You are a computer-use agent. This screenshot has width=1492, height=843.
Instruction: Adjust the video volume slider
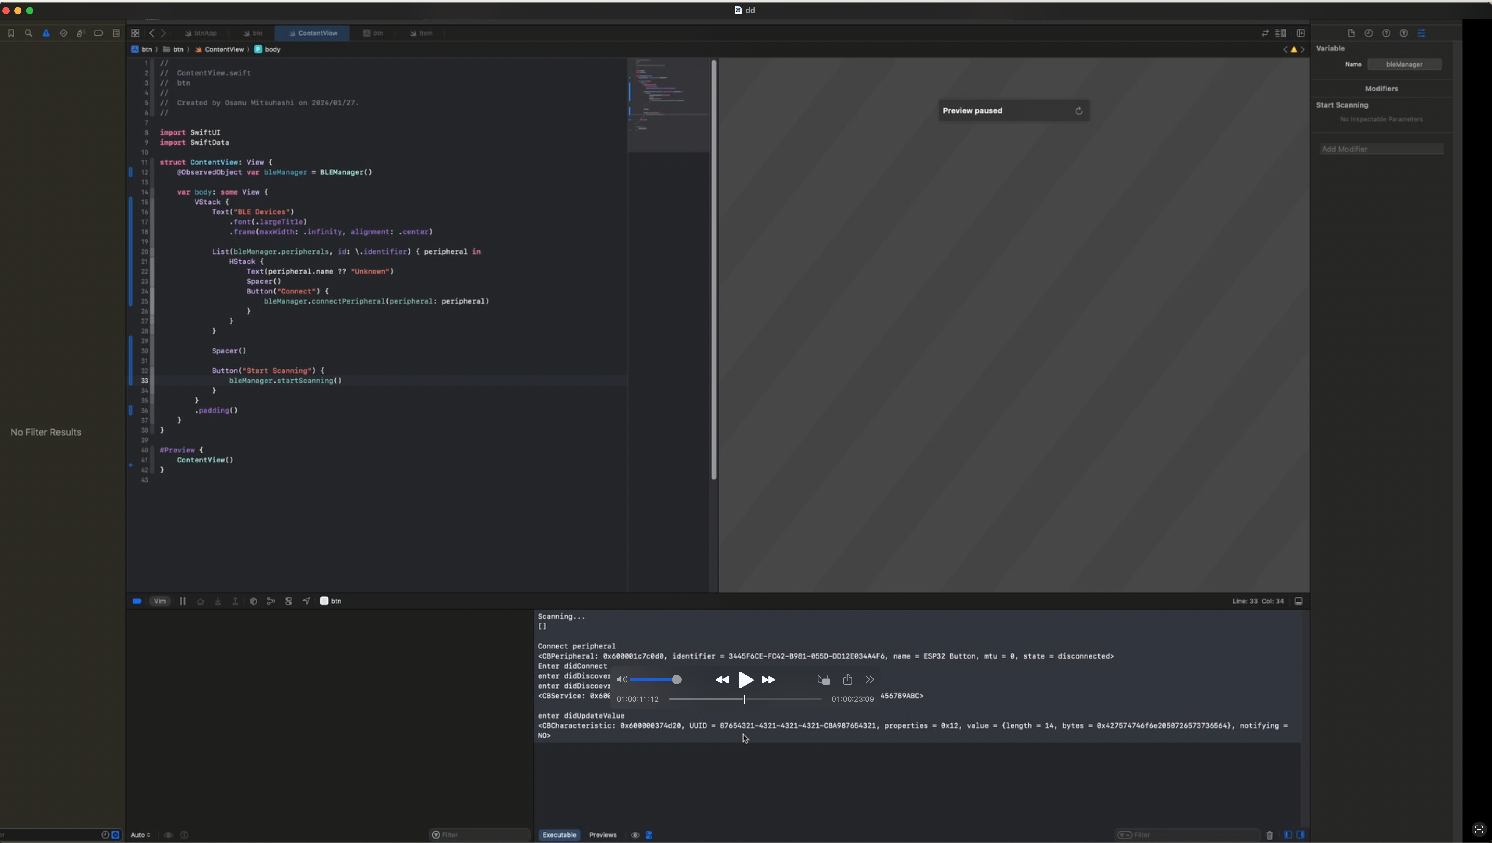(654, 680)
